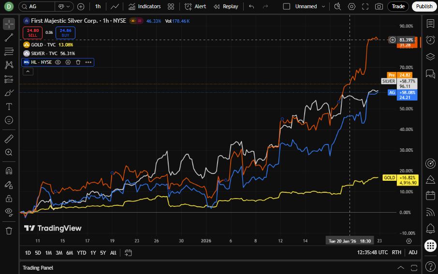Image resolution: width=438 pixels, height=274 pixels.
Task: Remove drawings with the trash icon
Action: coord(9,231)
